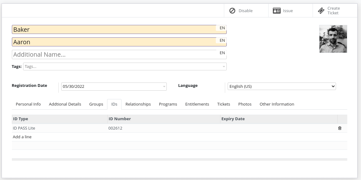This screenshot has width=361, height=180.
Task: Delete the ID PASS Lite row with trash icon
Action: [x=340, y=128]
